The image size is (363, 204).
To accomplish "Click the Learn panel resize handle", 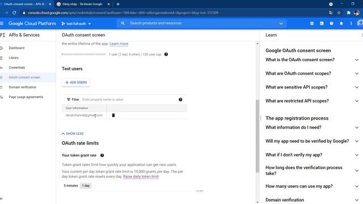I will (261, 118).
